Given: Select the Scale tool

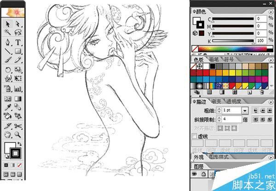Looking at the screenshot, I should pos(18,70).
